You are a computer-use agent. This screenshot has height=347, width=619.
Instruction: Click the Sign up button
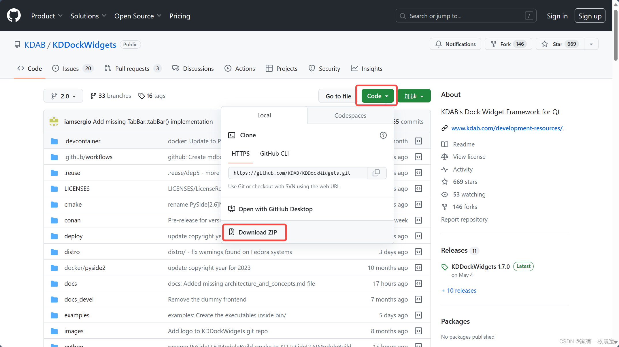coord(590,16)
